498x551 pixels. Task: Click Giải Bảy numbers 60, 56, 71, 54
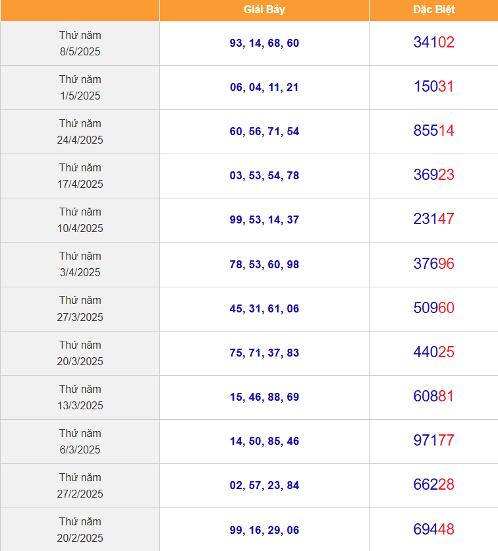click(x=264, y=131)
